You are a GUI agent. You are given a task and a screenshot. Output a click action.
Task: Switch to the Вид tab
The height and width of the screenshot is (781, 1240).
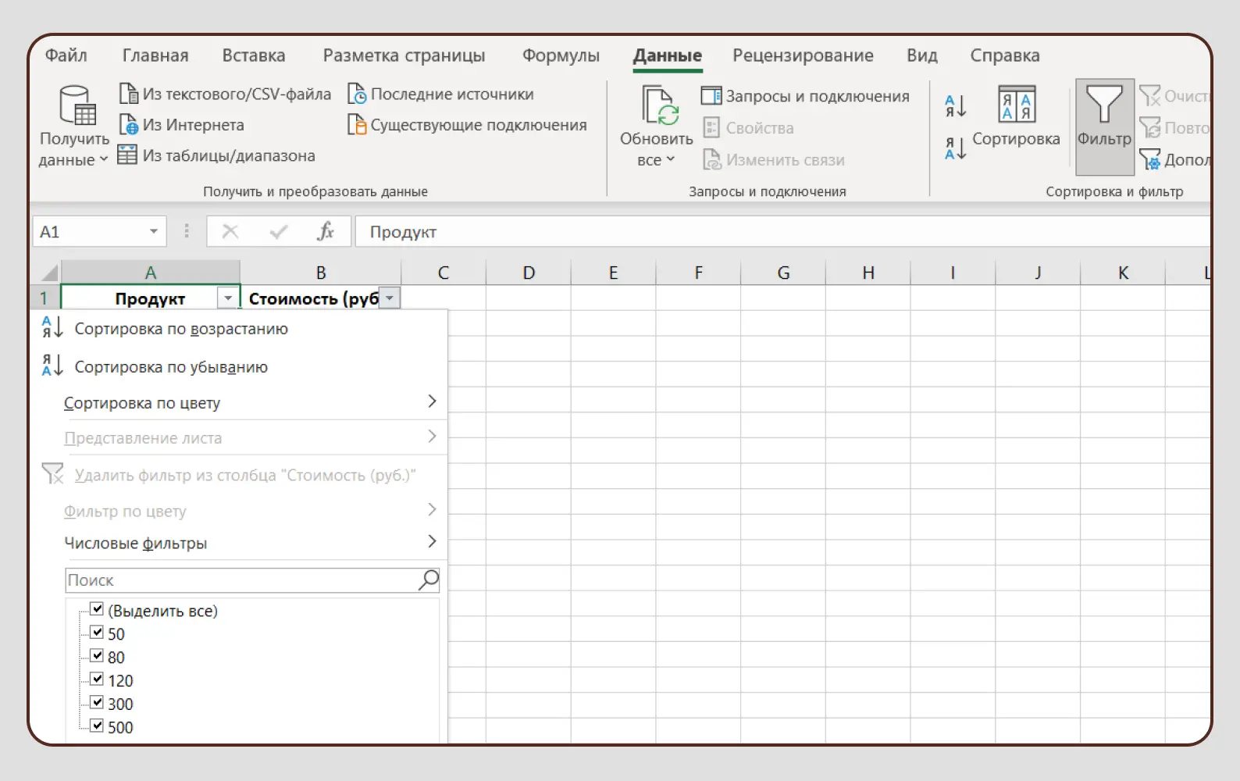click(x=922, y=55)
